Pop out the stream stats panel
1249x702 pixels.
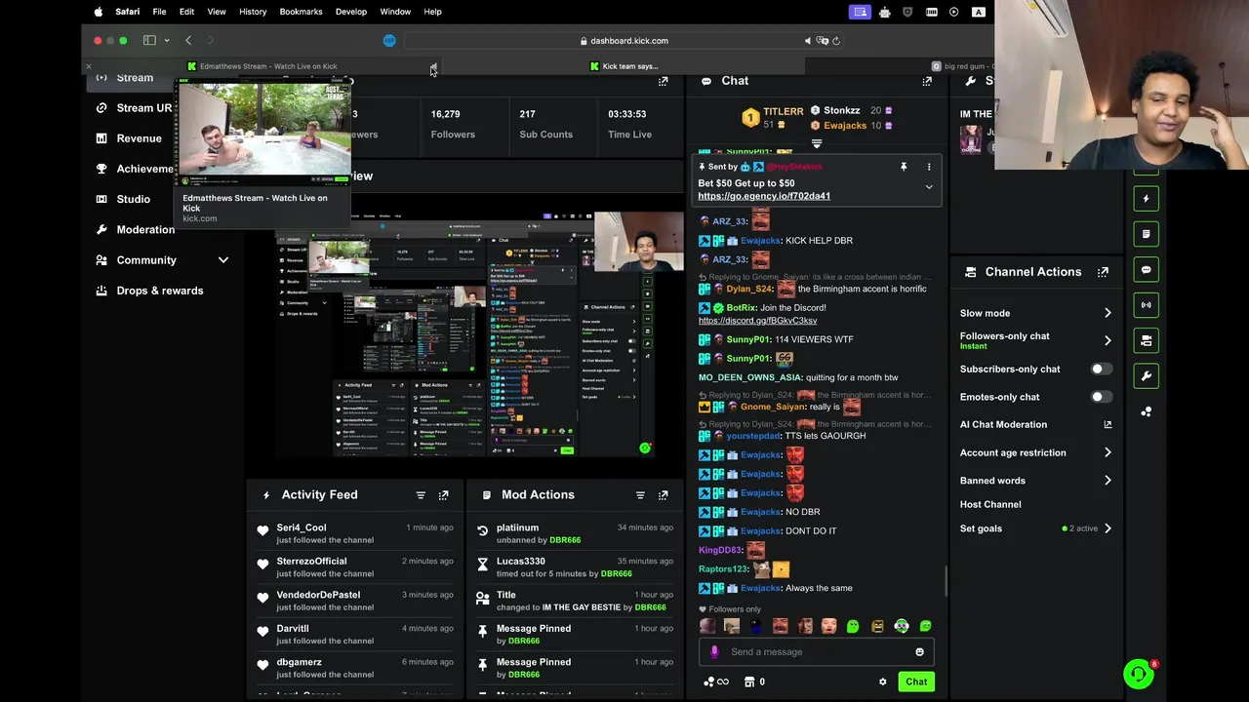663,82
